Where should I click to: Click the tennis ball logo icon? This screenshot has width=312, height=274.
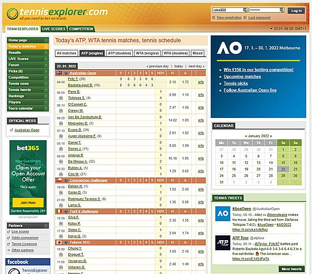[12, 14]
